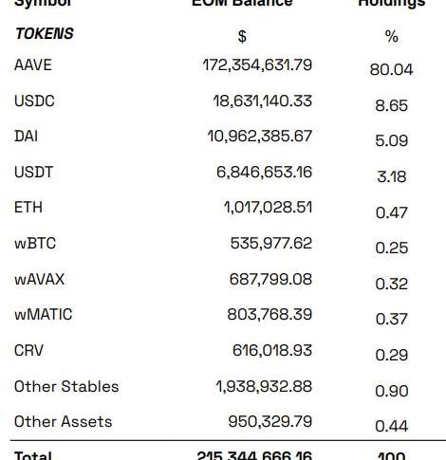Click DAI holdings value 5.09
The image size is (446, 460).
coord(392,140)
